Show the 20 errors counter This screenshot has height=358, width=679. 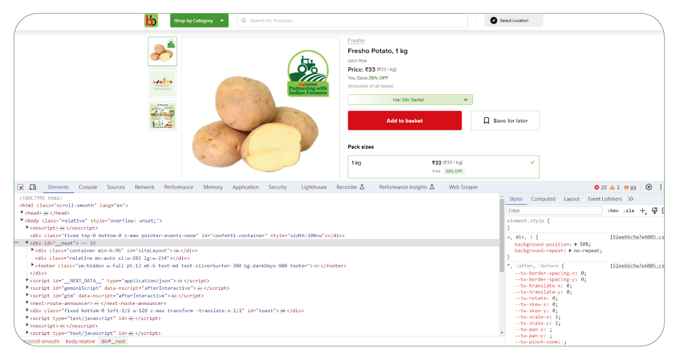(x=601, y=187)
